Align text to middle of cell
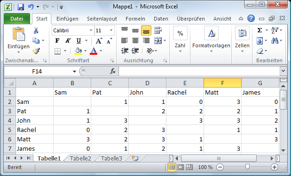Screen dimensions: 291x176 coord(135,30)
